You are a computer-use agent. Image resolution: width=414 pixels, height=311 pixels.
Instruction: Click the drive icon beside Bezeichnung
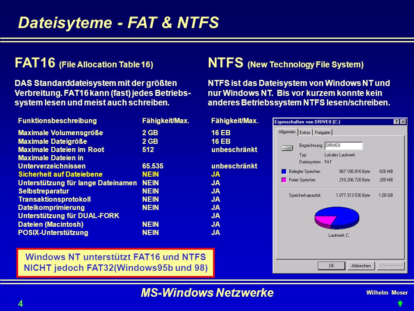(287, 148)
